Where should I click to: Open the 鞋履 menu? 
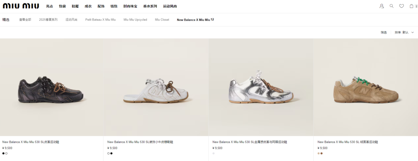pyautogui.click(x=75, y=6)
